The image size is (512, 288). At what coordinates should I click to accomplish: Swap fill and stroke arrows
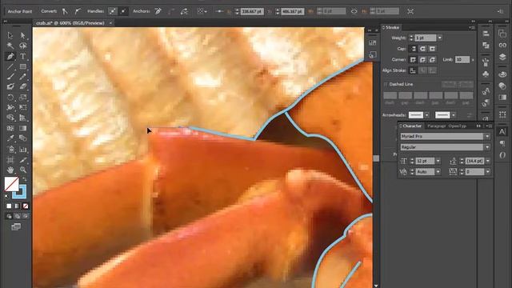25,179
